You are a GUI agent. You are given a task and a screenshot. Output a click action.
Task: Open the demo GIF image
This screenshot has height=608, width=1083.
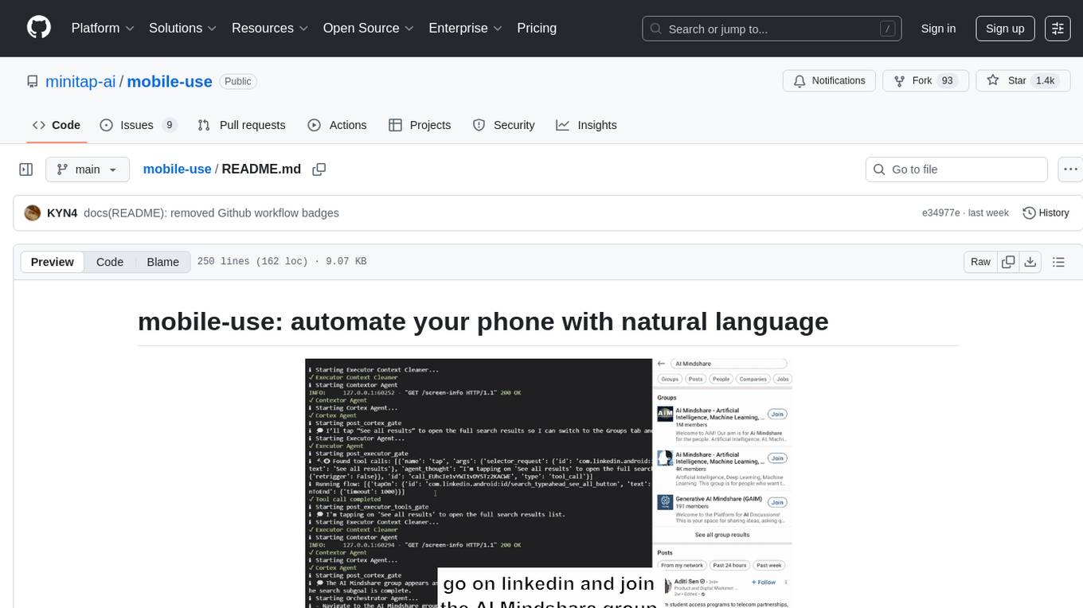pyautogui.click(x=549, y=483)
